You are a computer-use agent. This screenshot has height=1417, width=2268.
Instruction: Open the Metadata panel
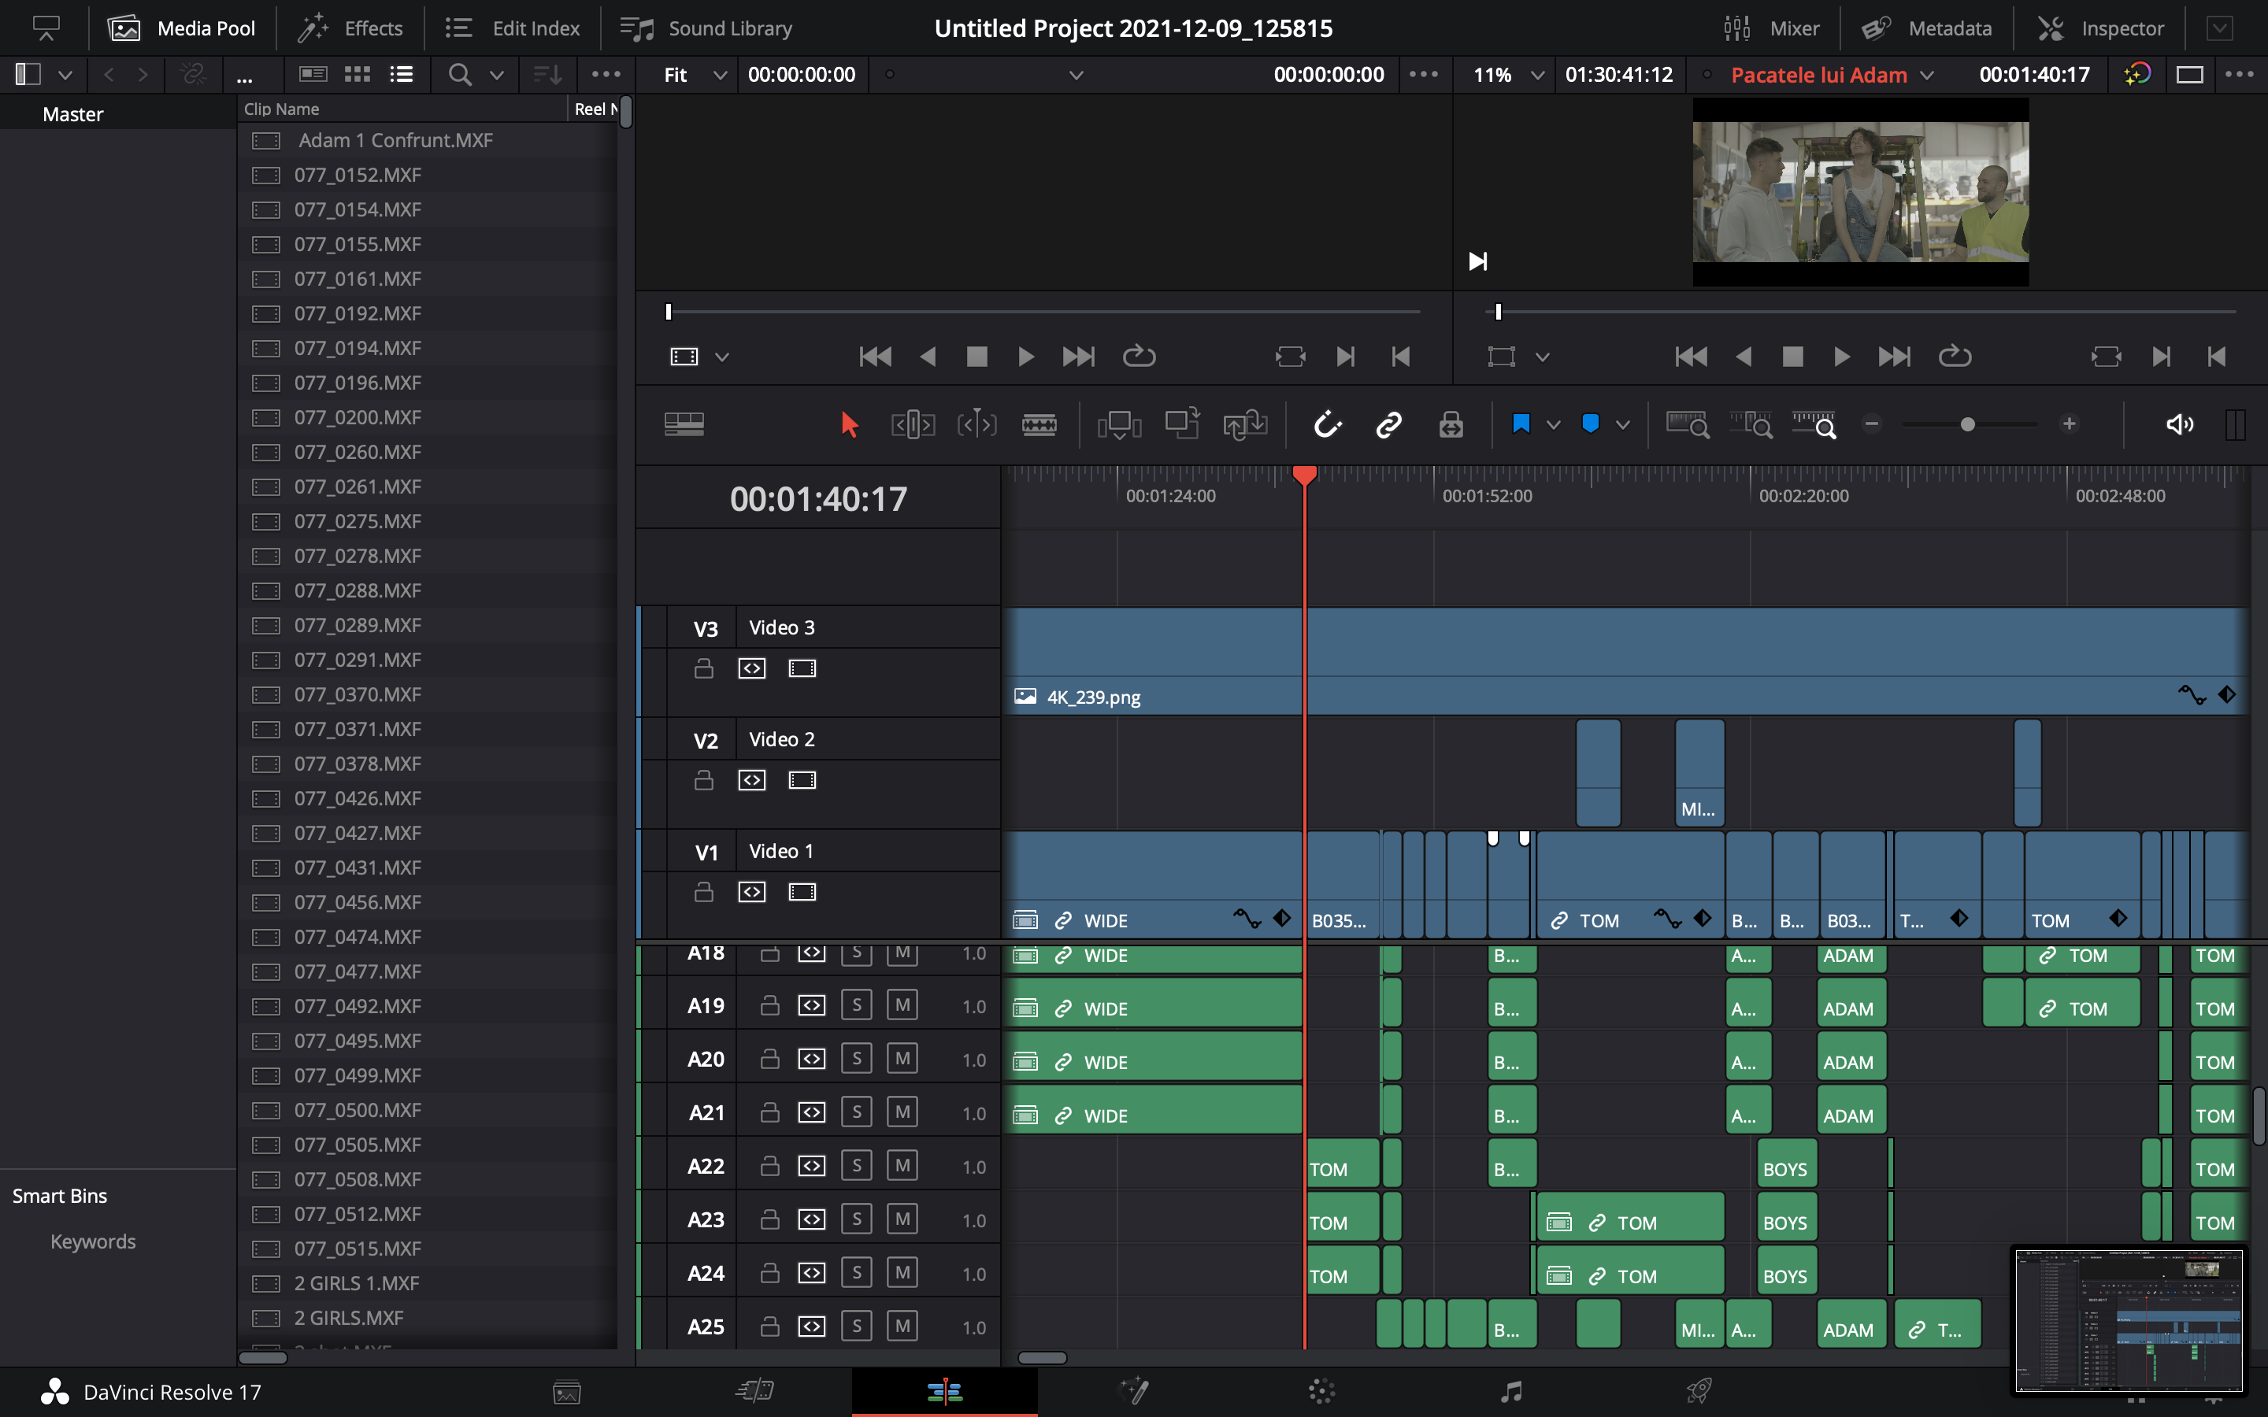coord(1926,28)
